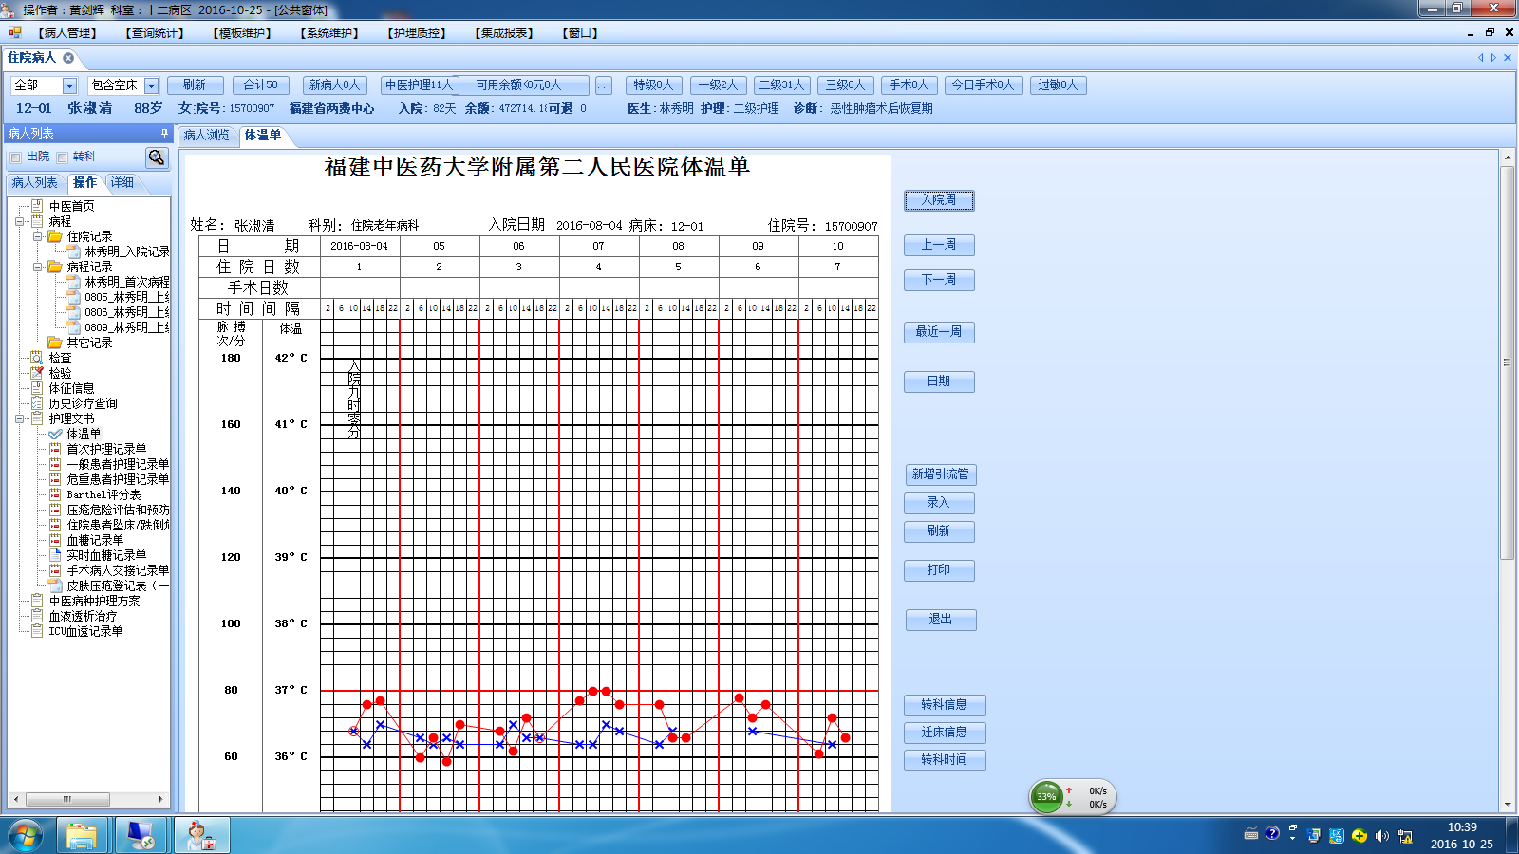The image size is (1519, 854).
Task: Tick the 转科 checkbox
Action: point(63,158)
